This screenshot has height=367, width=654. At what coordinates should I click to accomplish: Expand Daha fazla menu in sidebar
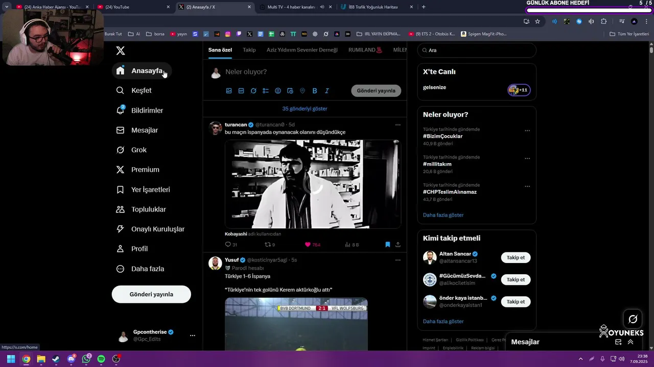141,269
